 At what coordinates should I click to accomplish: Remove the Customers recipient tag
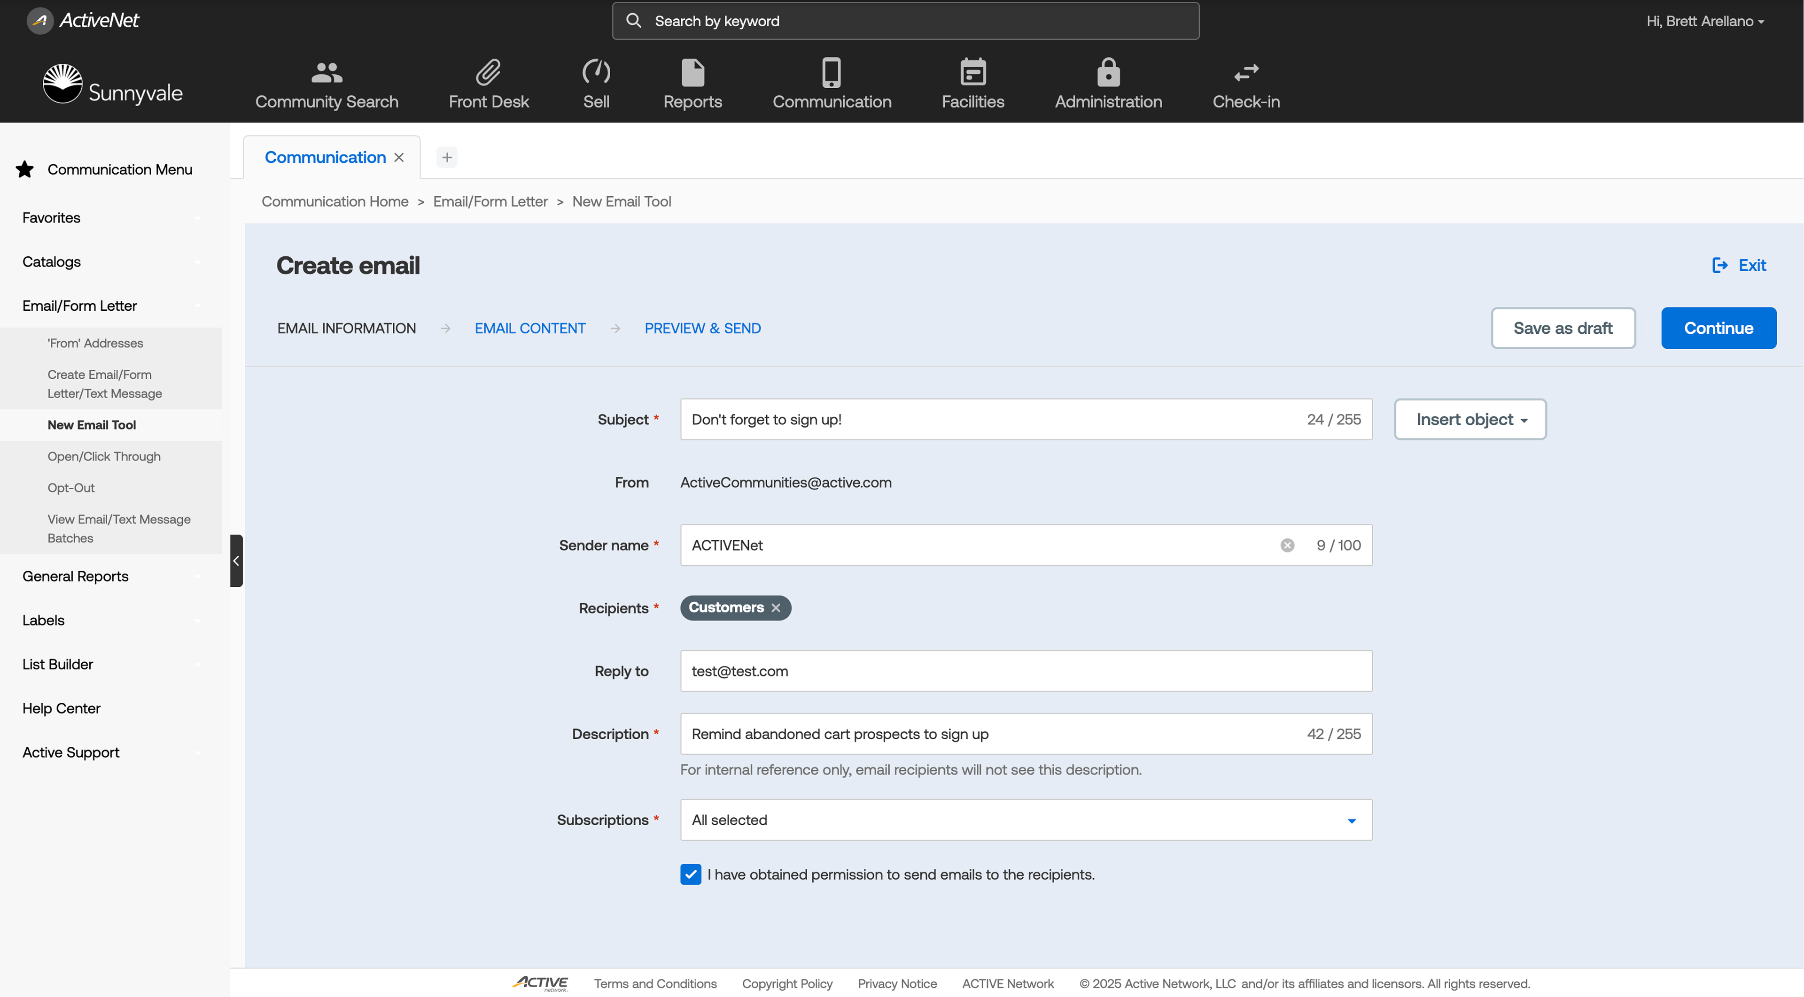coord(776,608)
